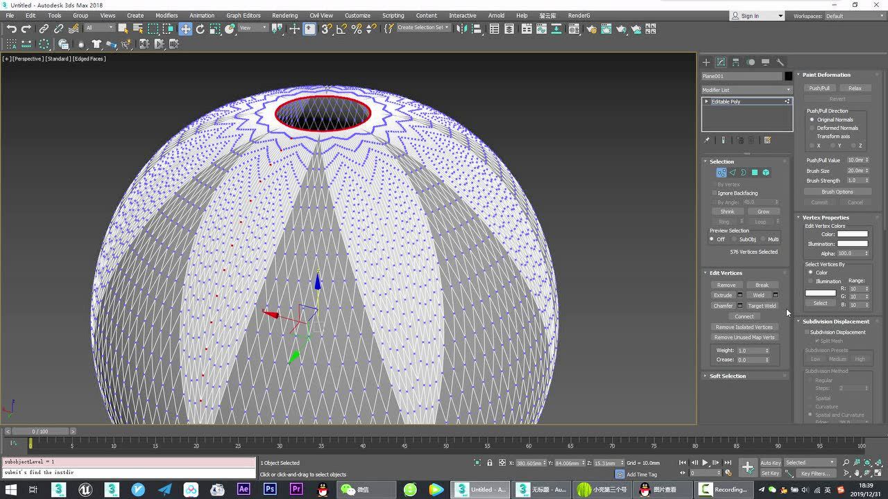This screenshot has width=888, height=499.
Task: Open the Motion command panel tab
Action: tap(751, 62)
